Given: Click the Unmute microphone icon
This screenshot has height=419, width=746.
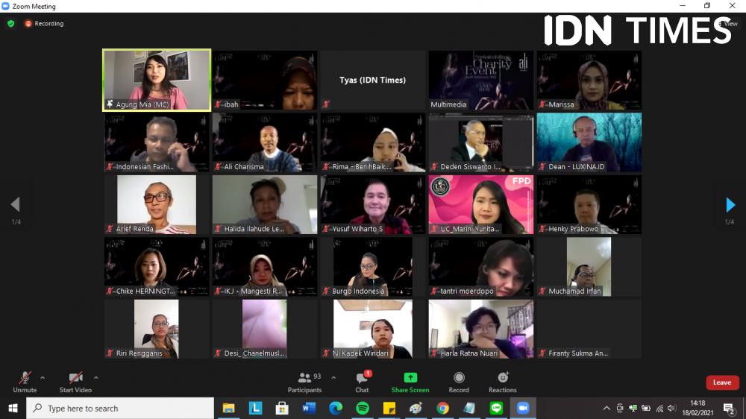Looking at the screenshot, I should (x=25, y=378).
